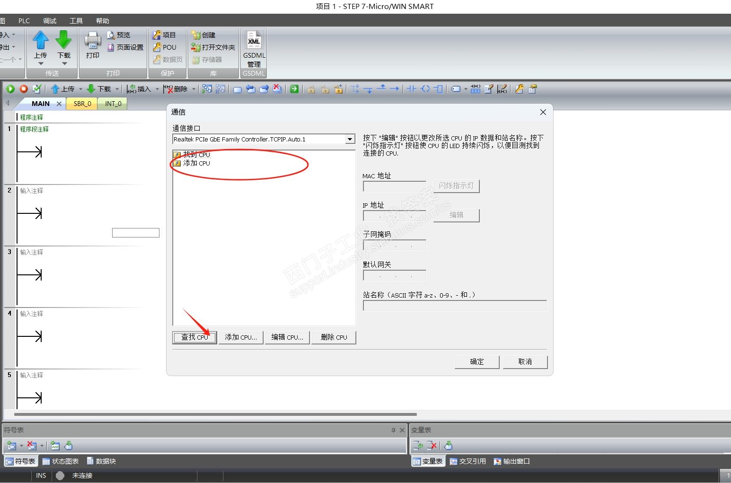This screenshot has width=731, height=483.
Task: Expand the toolbar 下载 dropdown arrow
Action: coord(117,89)
